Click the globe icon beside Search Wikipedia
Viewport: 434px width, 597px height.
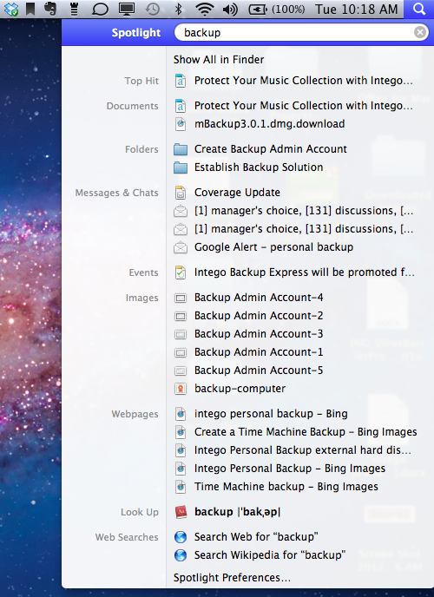[x=181, y=555]
